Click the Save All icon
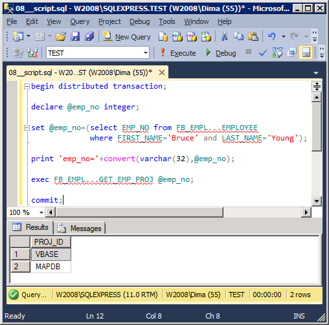This screenshot has width=329, height=325. click(89, 36)
